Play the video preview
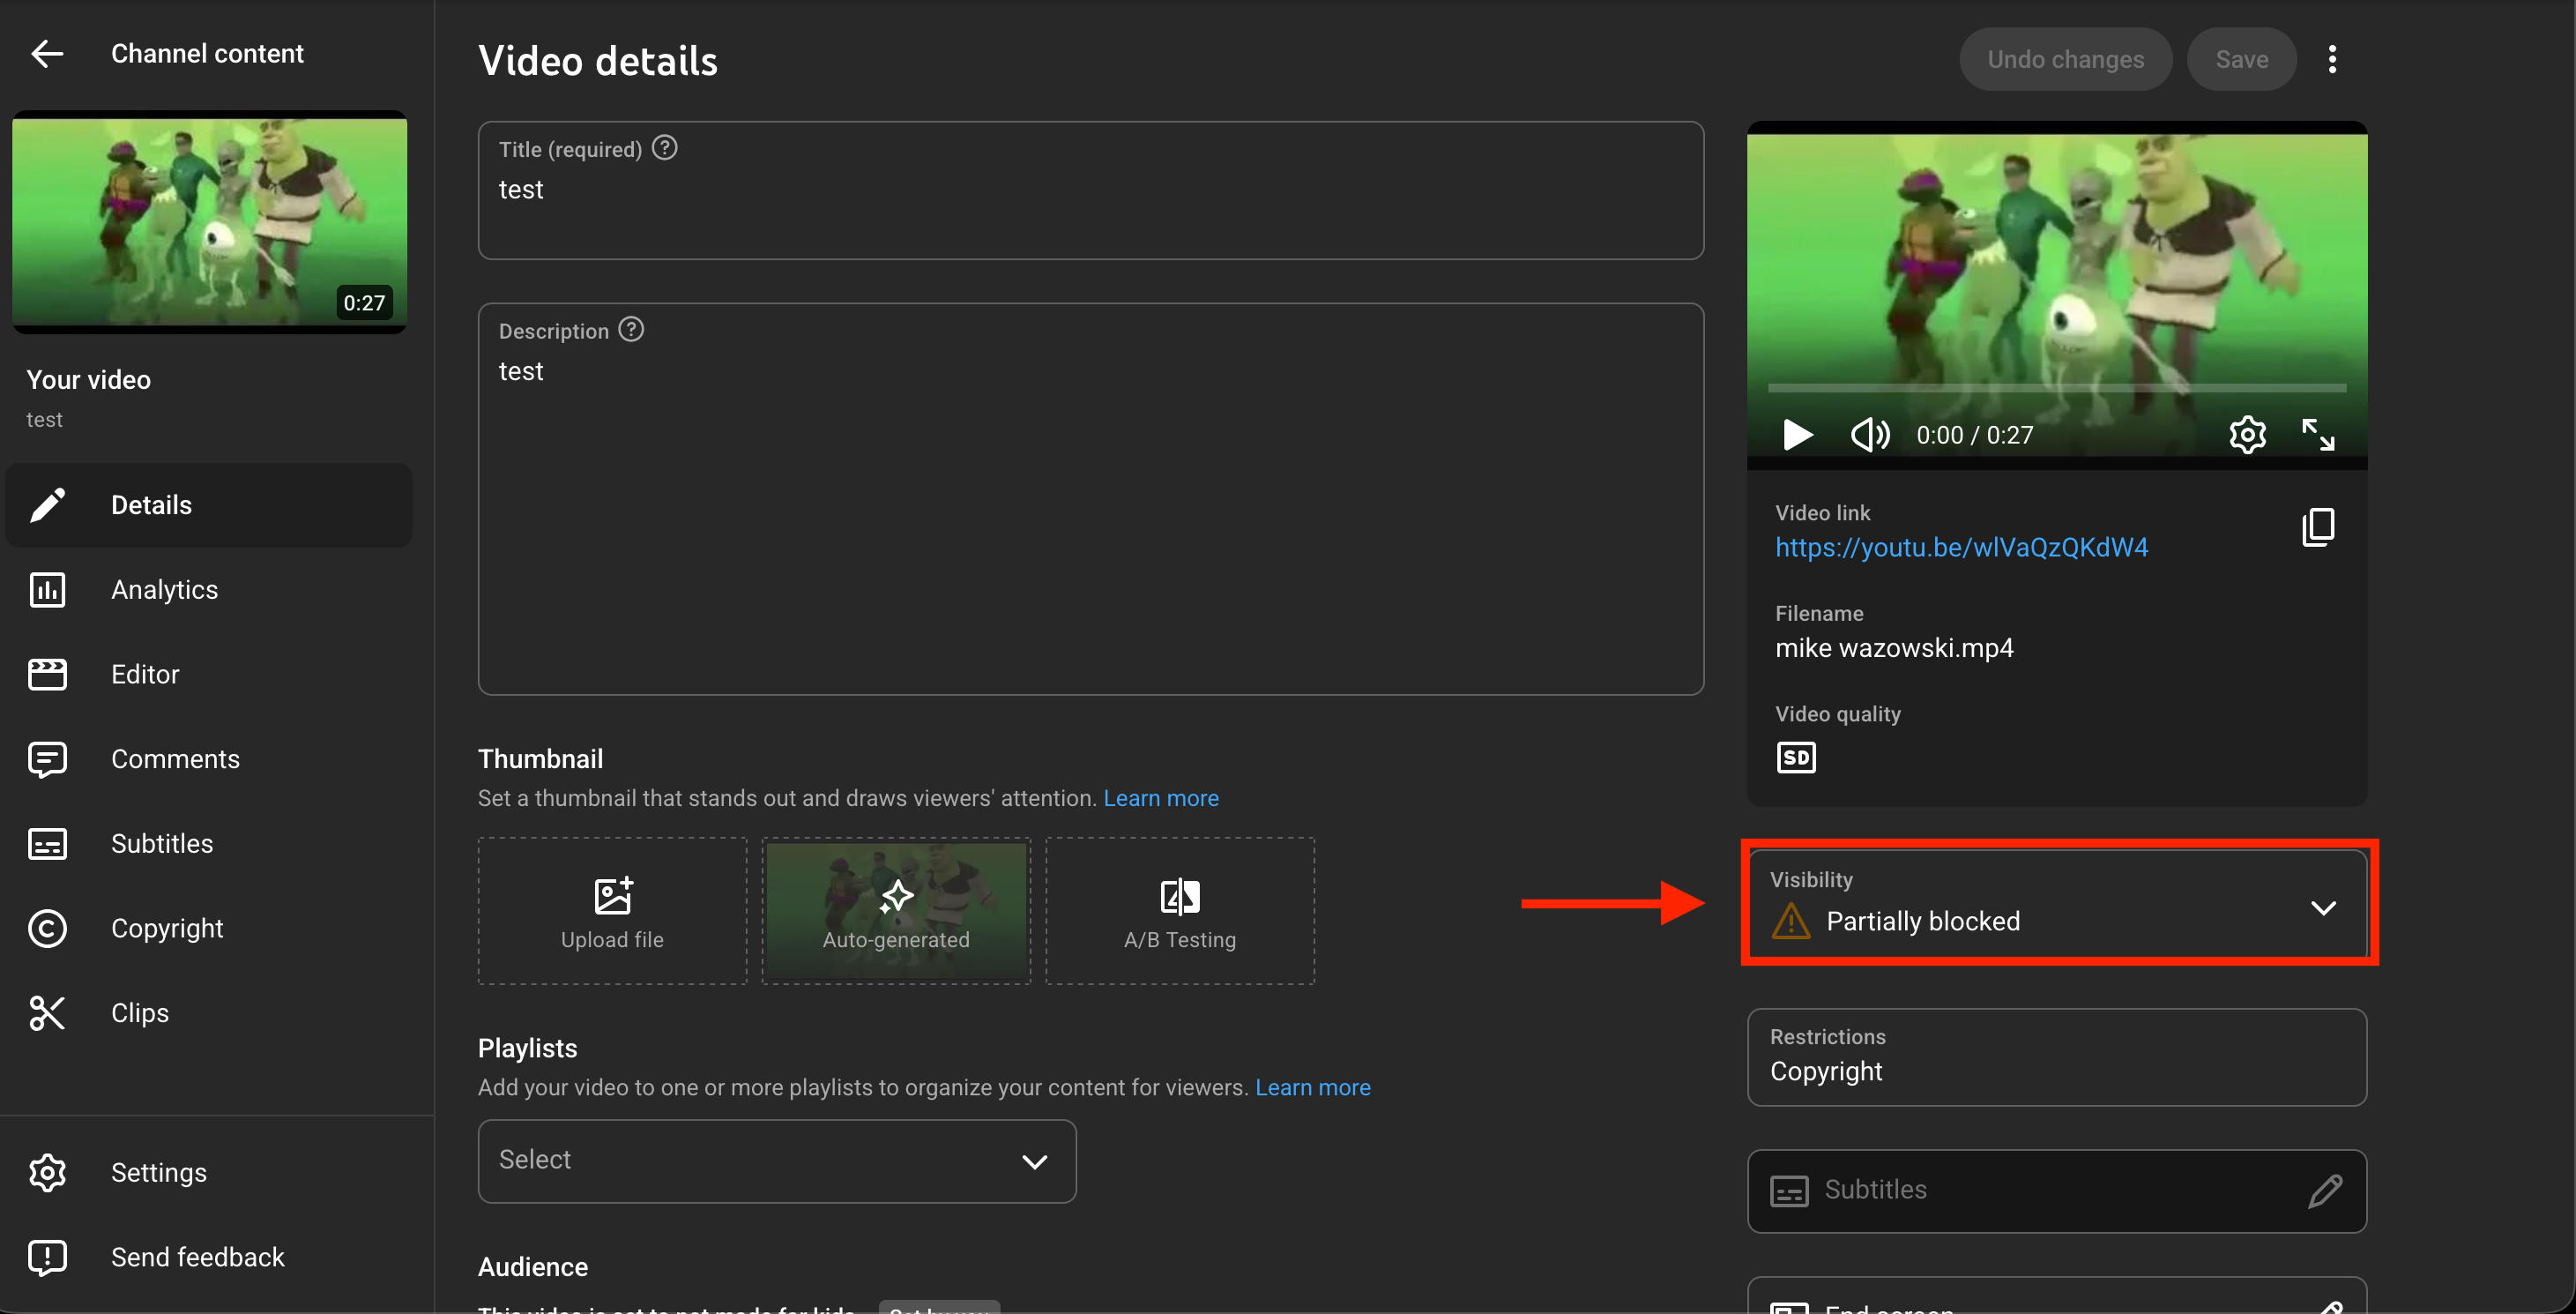The width and height of the screenshot is (2576, 1314). pos(1797,435)
